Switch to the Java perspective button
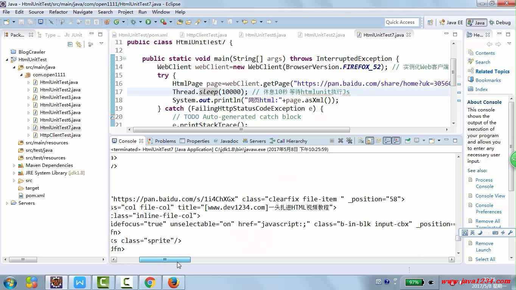 click(x=476, y=22)
